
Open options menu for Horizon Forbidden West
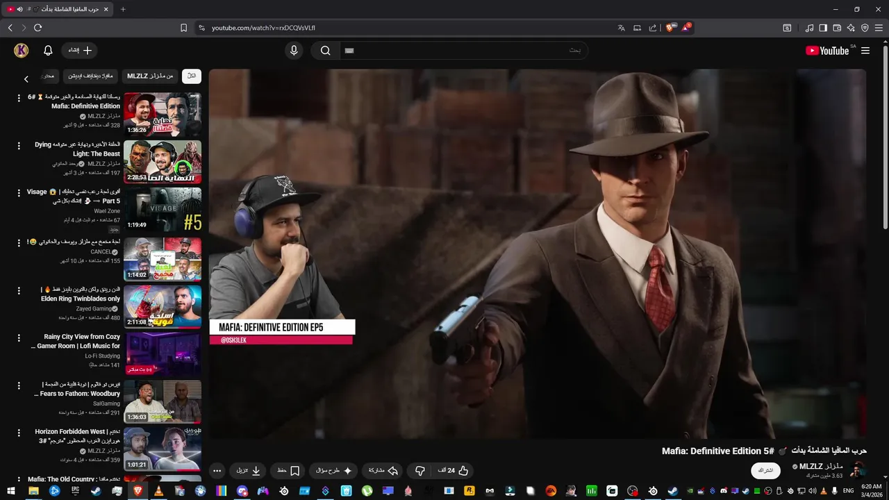pos(19,432)
